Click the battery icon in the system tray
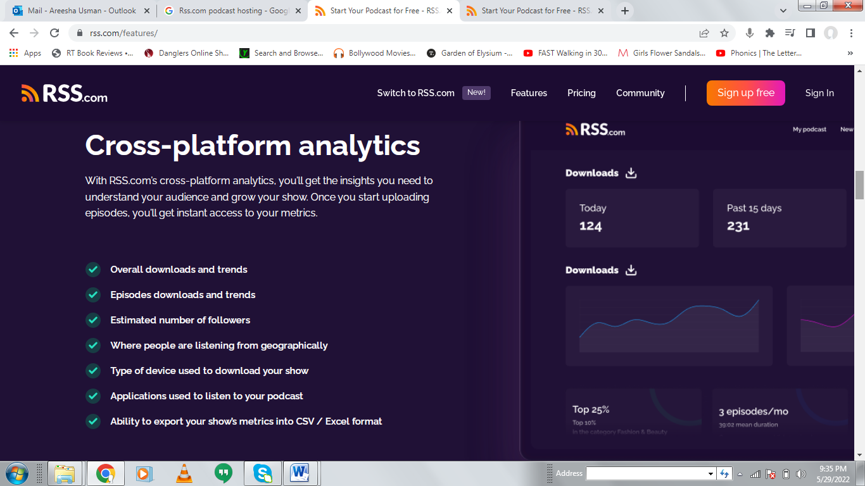 pyautogui.click(x=786, y=474)
